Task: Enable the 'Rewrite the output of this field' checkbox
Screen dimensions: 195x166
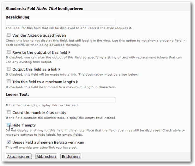Action: tap(9, 52)
